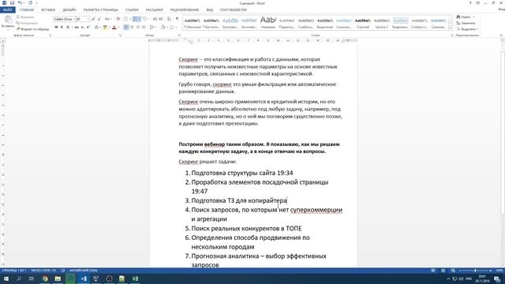Select align left paragraph button
Viewport: 505px width, 284px height.
coord(126,27)
